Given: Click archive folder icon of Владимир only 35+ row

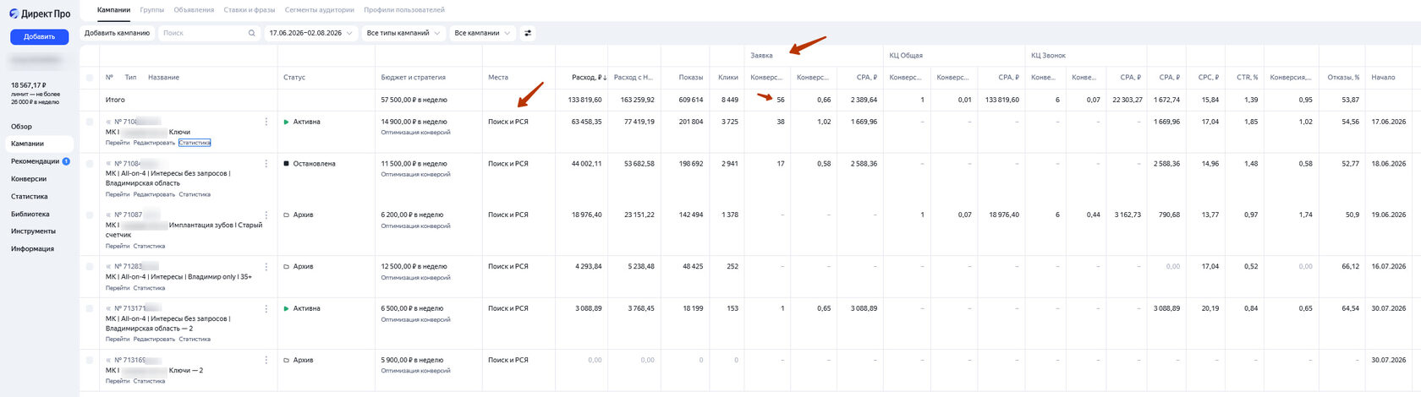Looking at the screenshot, I should (x=287, y=267).
